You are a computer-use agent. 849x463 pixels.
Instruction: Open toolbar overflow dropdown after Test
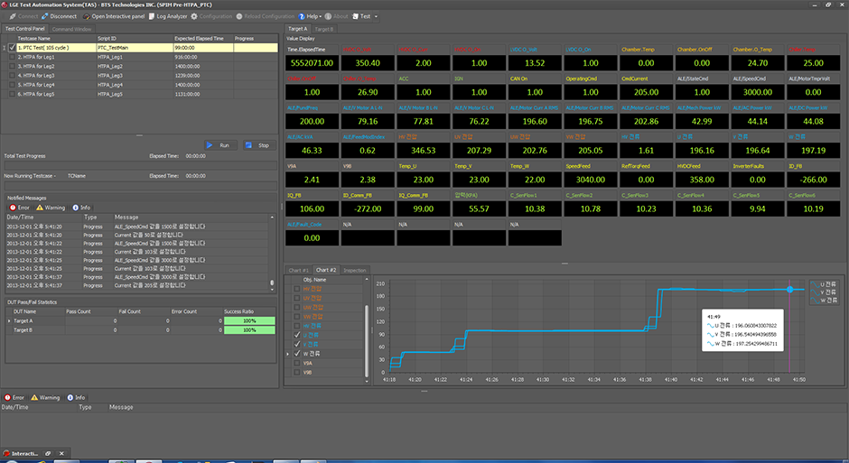pyautogui.click(x=376, y=17)
